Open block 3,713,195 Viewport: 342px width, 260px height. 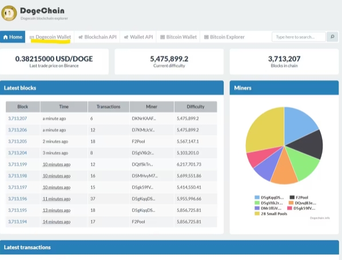coord(18,210)
